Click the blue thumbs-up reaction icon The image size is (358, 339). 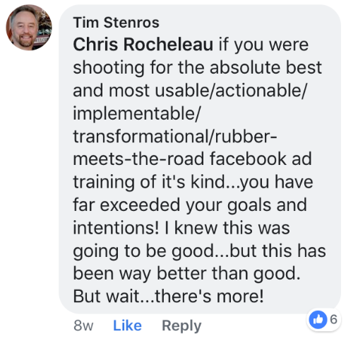[x=318, y=320]
